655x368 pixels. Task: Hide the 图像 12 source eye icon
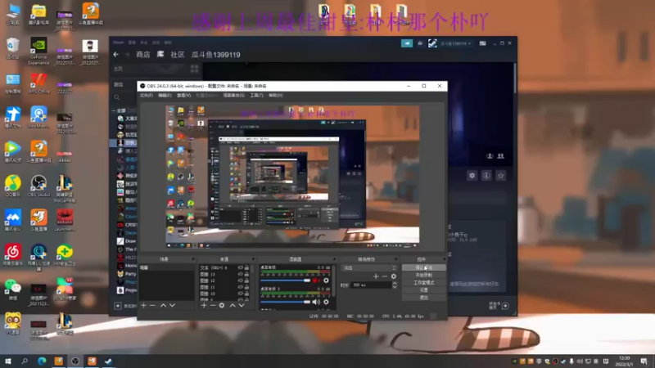[240, 280]
